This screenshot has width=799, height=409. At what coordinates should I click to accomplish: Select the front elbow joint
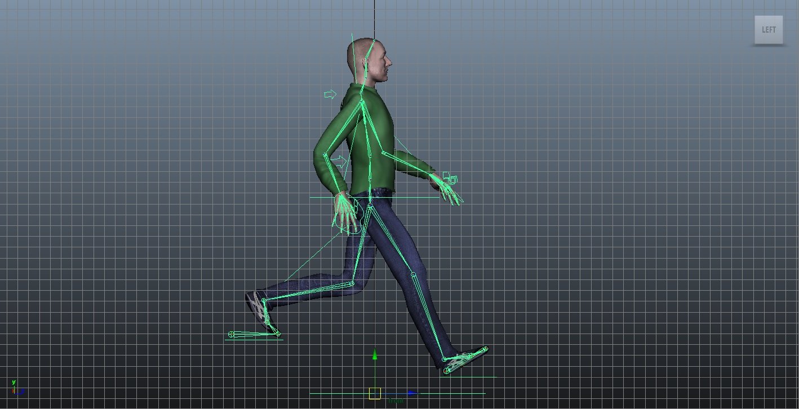tap(384, 153)
